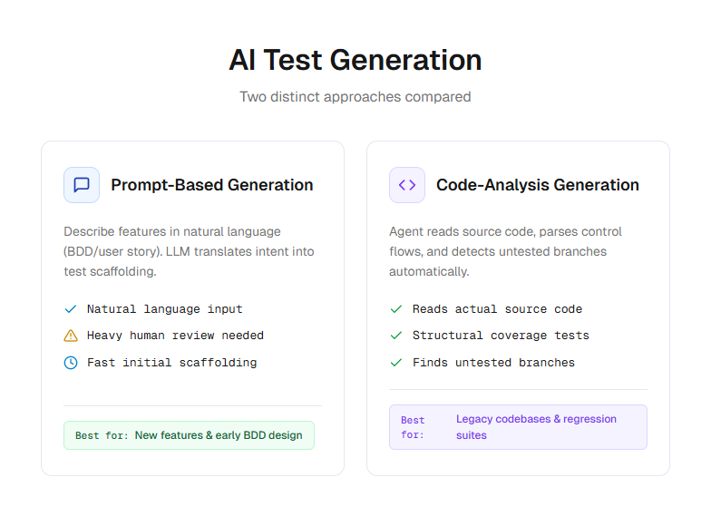Click the Code-Analysis Generation card title
Image resolution: width=711 pixels, height=516 pixels.
point(538,185)
